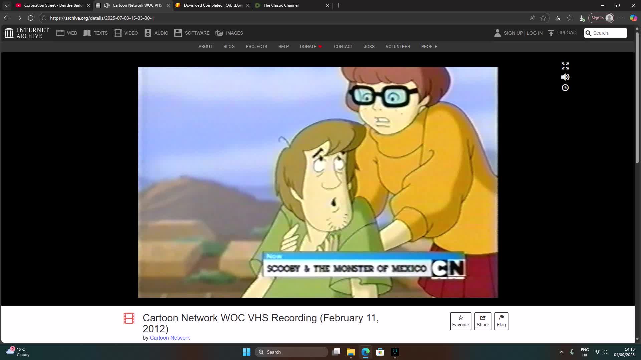
Task: Open File Explorer from the taskbar
Action: click(x=351, y=352)
